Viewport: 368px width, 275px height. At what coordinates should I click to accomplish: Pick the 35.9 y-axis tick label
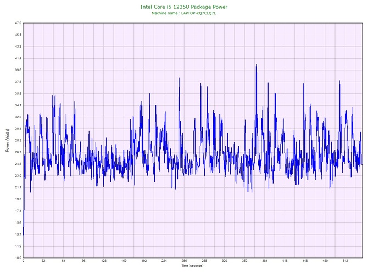[x=18, y=93]
